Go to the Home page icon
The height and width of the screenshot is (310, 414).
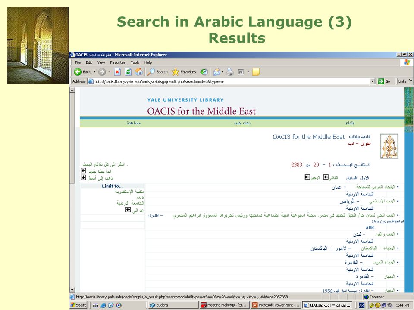(139, 72)
